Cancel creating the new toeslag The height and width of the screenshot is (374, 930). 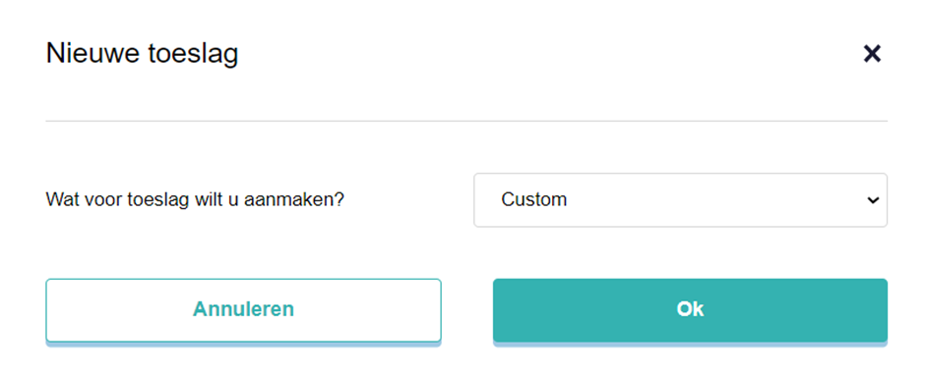[243, 310]
